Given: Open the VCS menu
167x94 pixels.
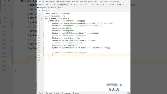Looking at the screenshot, I should click(85, 1).
